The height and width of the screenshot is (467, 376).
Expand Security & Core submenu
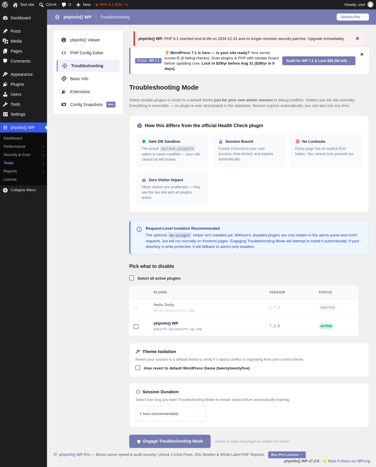pyautogui.click(x=43, y=155)
